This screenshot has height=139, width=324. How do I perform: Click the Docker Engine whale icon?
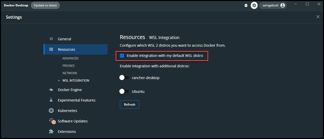click(51, 90)
